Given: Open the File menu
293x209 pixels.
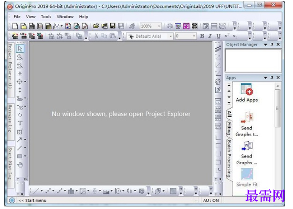Looking at the screenshot, I should point(17,17).
